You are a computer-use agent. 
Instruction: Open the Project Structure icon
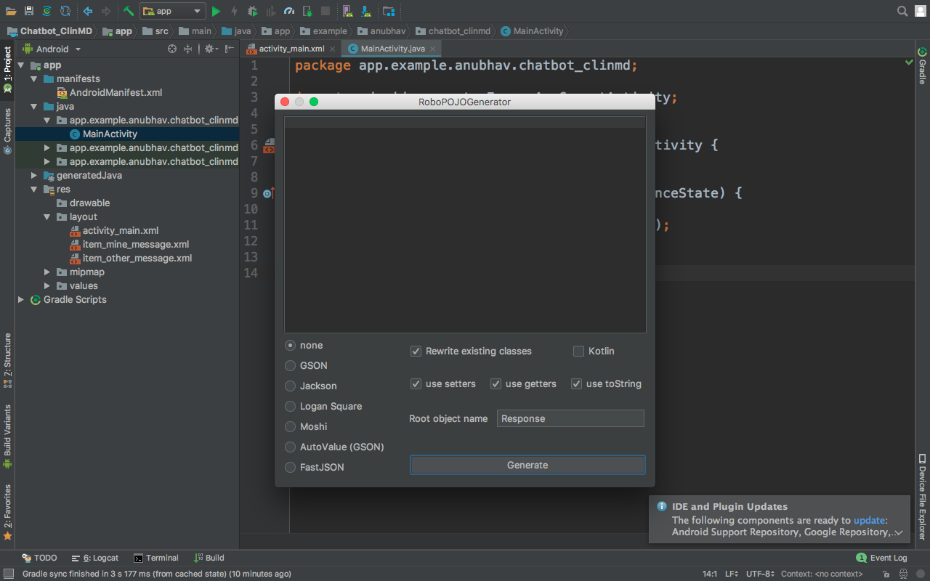(x=389, y=11)
